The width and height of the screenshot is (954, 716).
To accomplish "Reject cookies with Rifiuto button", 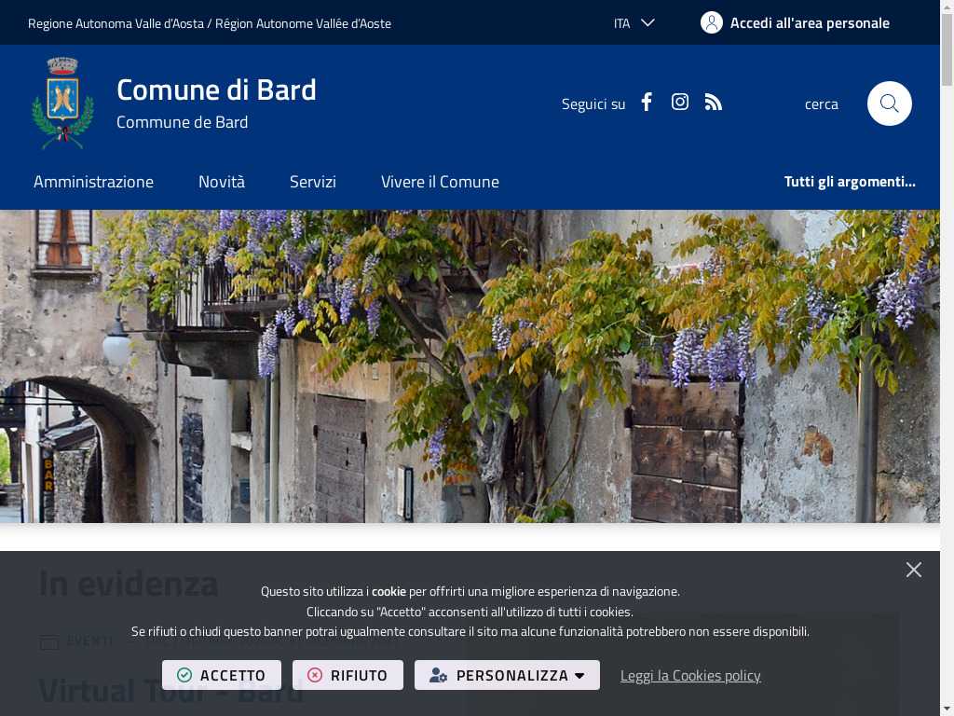I will click(x=348, y=675).
